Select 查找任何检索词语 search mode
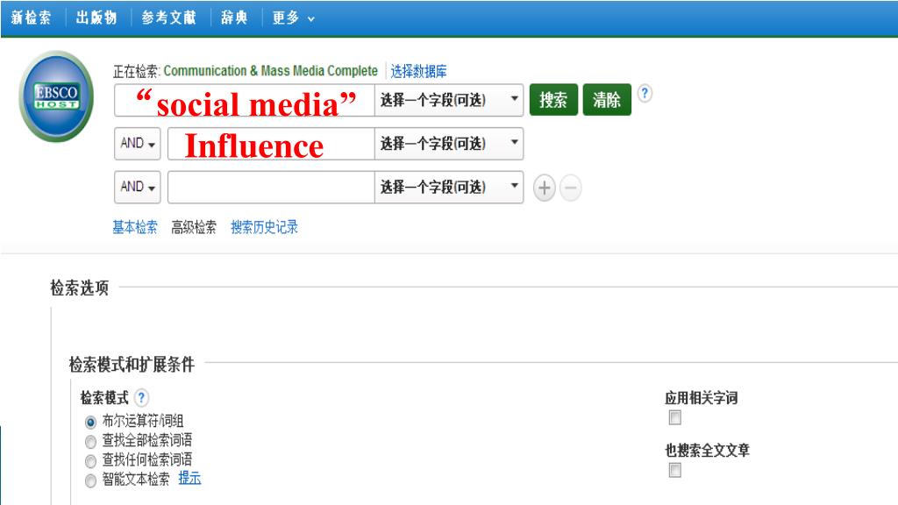The width and height of the screenshot is (898, 505). [x=90, y=461]
